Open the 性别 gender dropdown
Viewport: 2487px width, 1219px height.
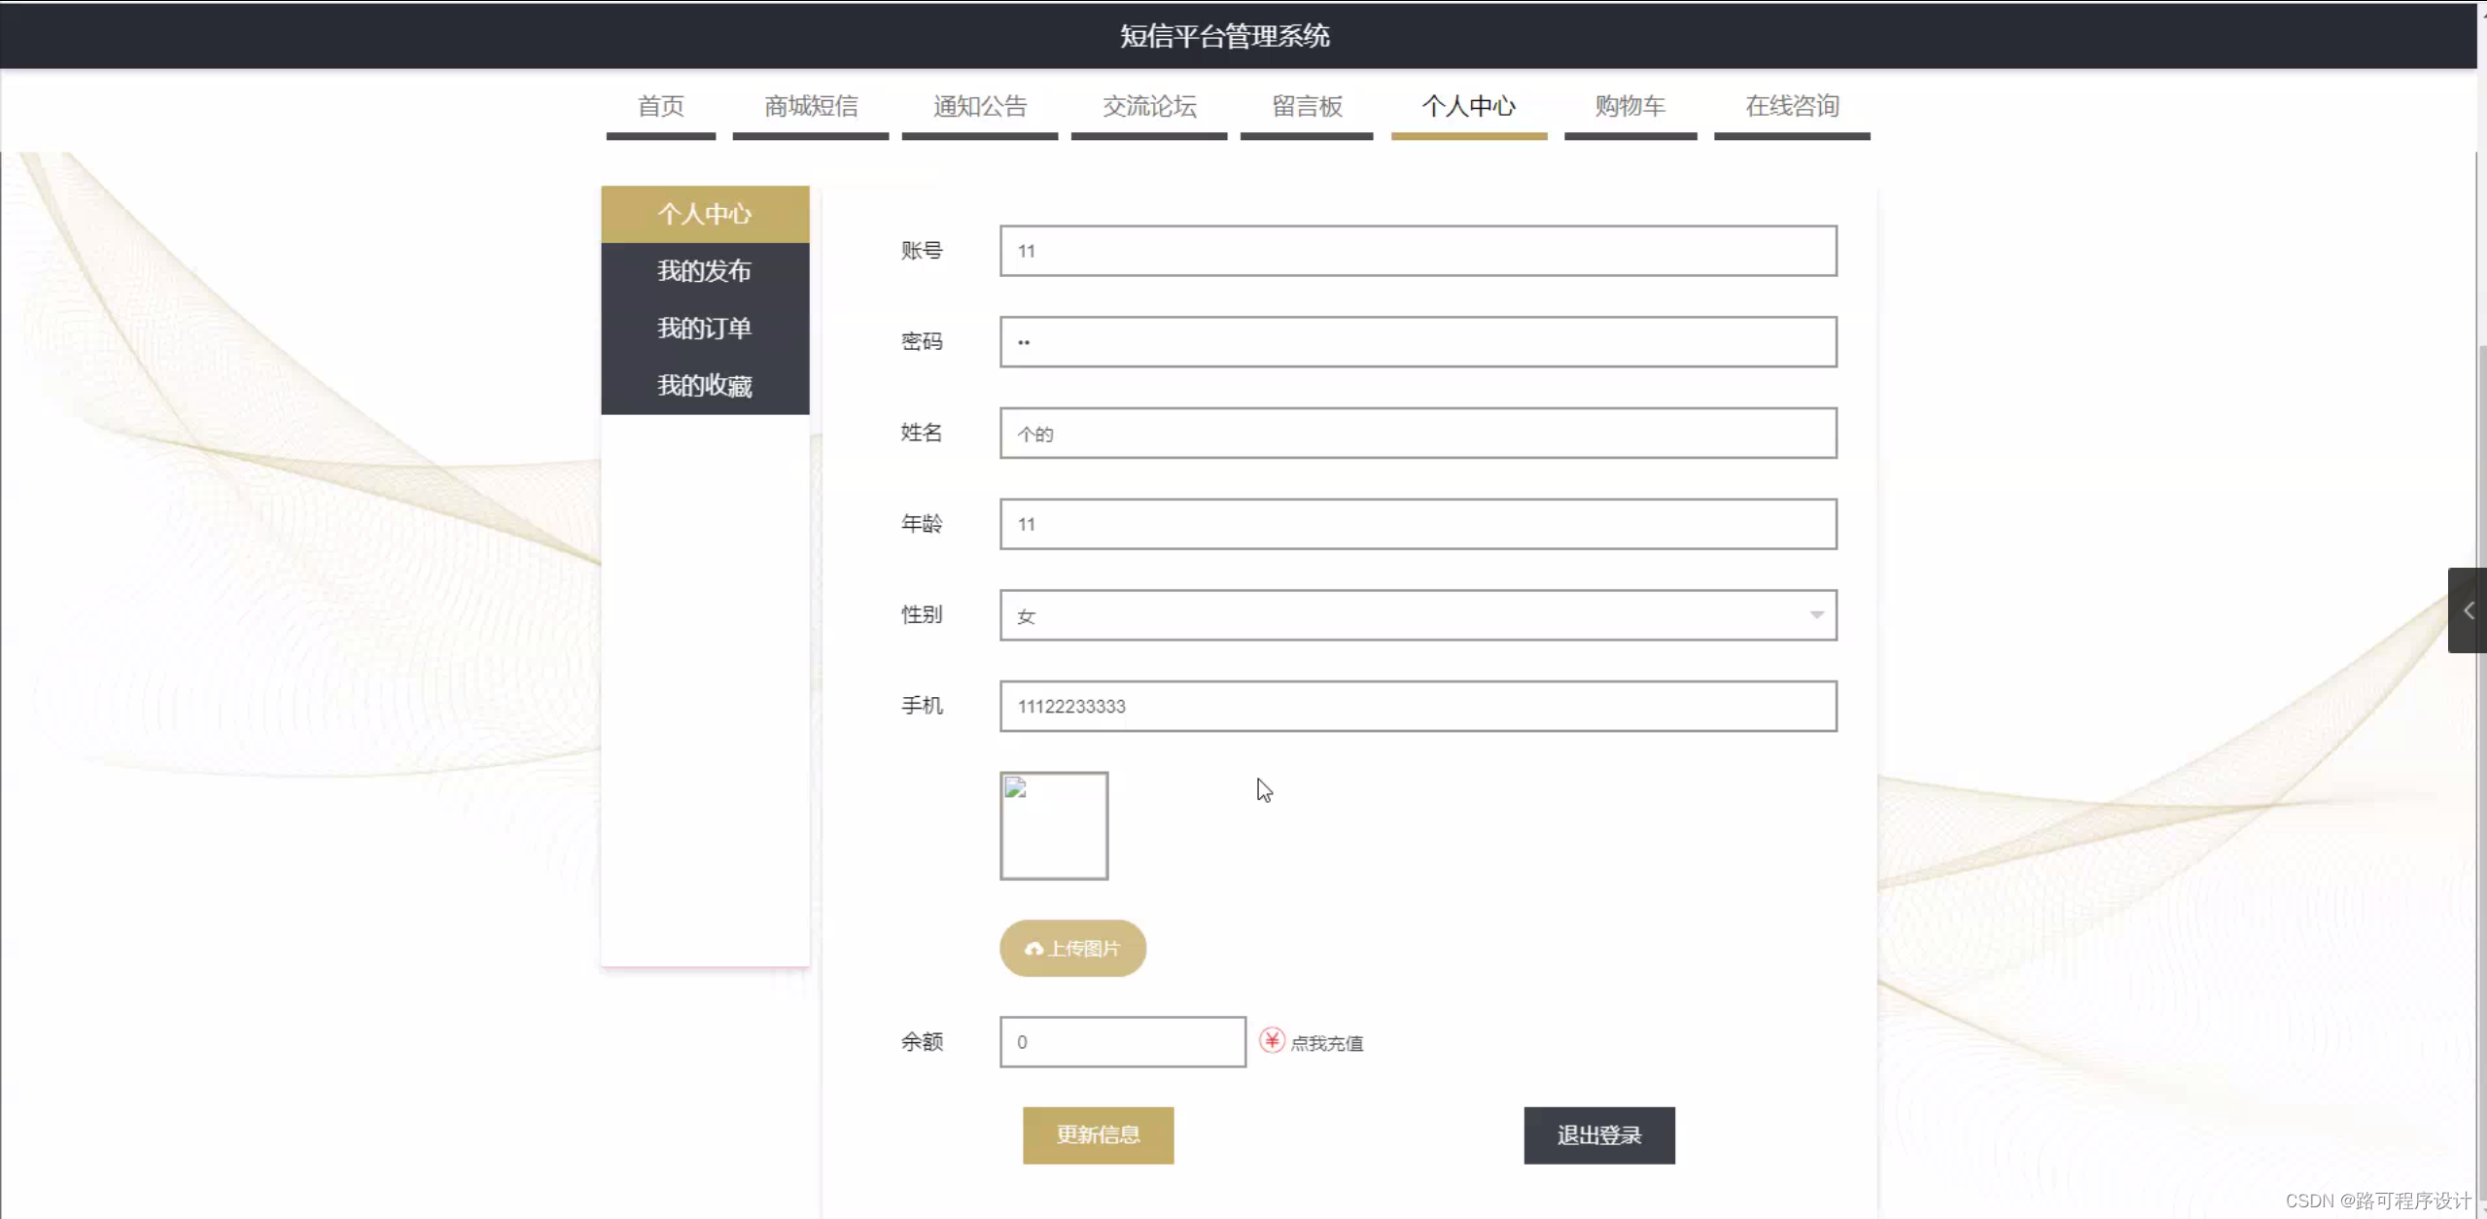coord(1418,615)
